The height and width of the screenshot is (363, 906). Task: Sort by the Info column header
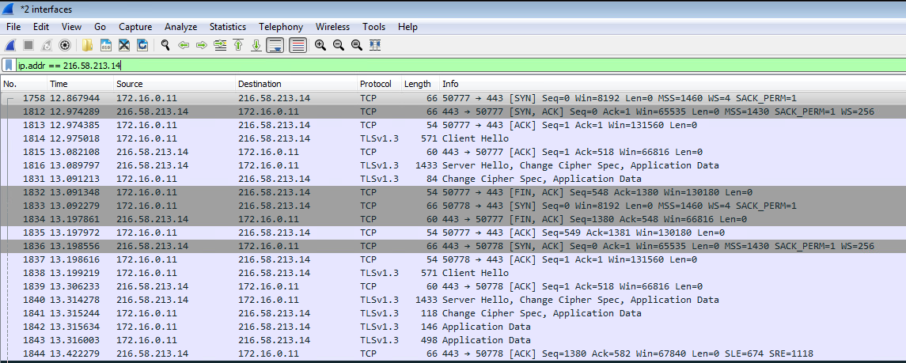[673, 85]
